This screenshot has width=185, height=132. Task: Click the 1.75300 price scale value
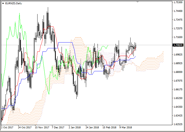point(178,2)
